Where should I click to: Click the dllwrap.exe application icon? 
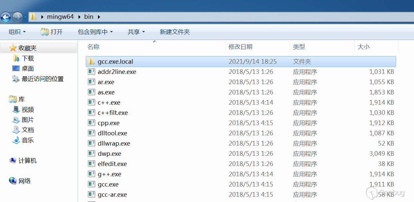pyautogui.click(x=91, y=143)
